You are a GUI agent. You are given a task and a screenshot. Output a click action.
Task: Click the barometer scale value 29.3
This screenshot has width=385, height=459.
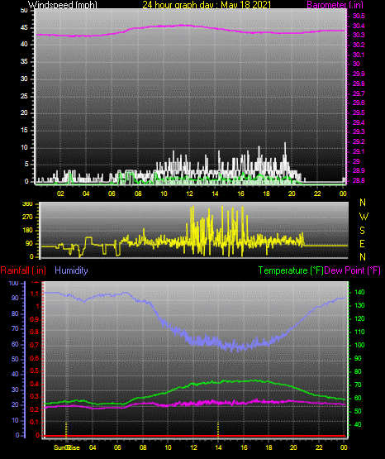coord(359,131)
